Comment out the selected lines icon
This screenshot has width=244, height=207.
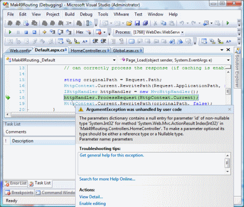tap(114, 41)
